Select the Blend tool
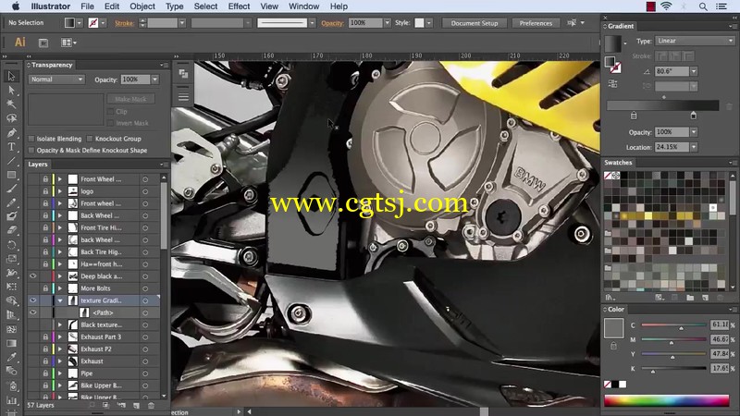Viewport: 740px width, 416px height. coord(11,372)
